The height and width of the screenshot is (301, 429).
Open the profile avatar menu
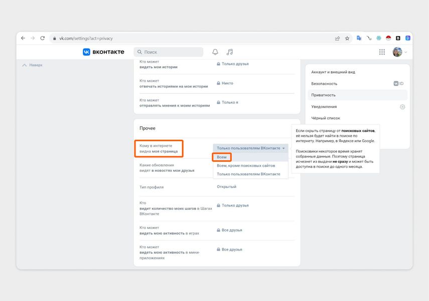(x=397, y=52)
